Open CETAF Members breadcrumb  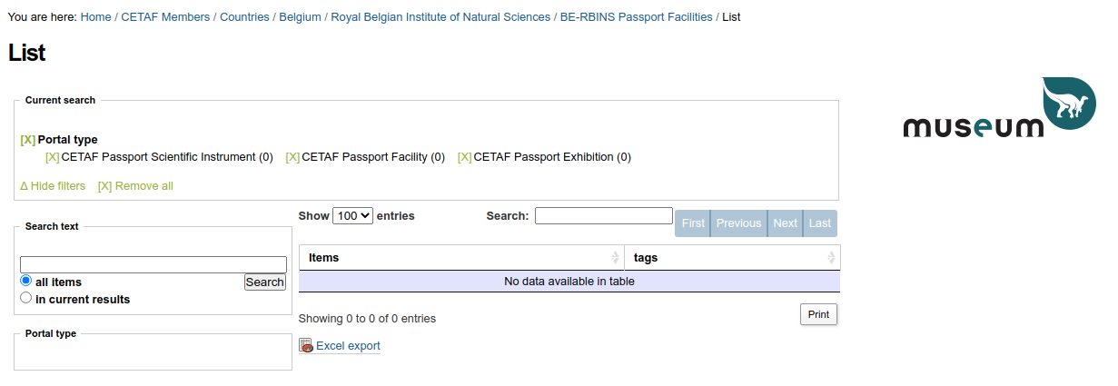click(165, 17)
